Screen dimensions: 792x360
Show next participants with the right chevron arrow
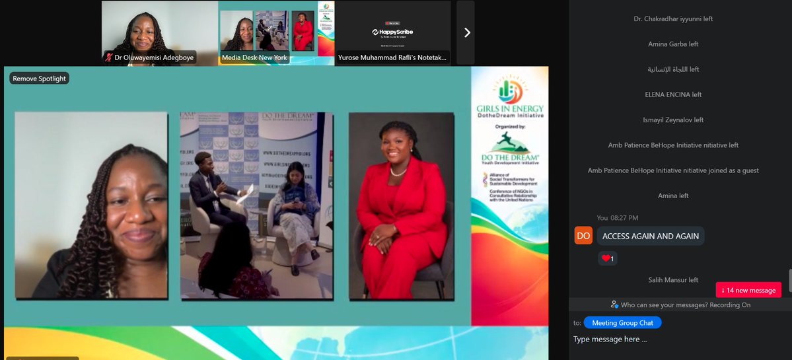coord(467,32)
